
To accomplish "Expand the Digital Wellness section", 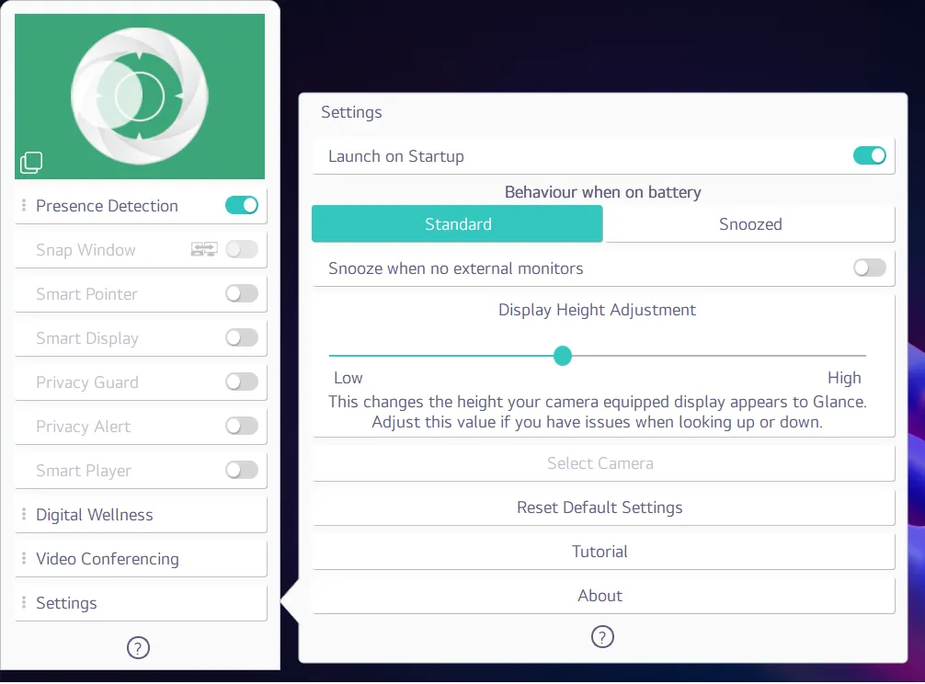I will 140,515.
